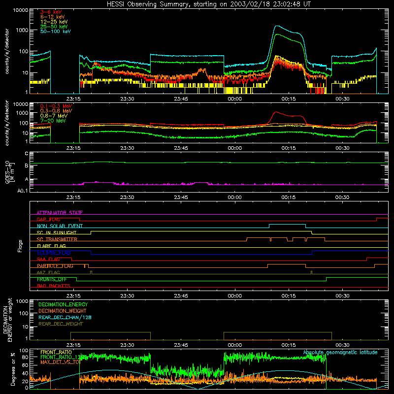Click the Absolute geomagnetic latitude label
The width and height of the screenshot is (394, 394).
pyautogui.click(x=340, y=352)
